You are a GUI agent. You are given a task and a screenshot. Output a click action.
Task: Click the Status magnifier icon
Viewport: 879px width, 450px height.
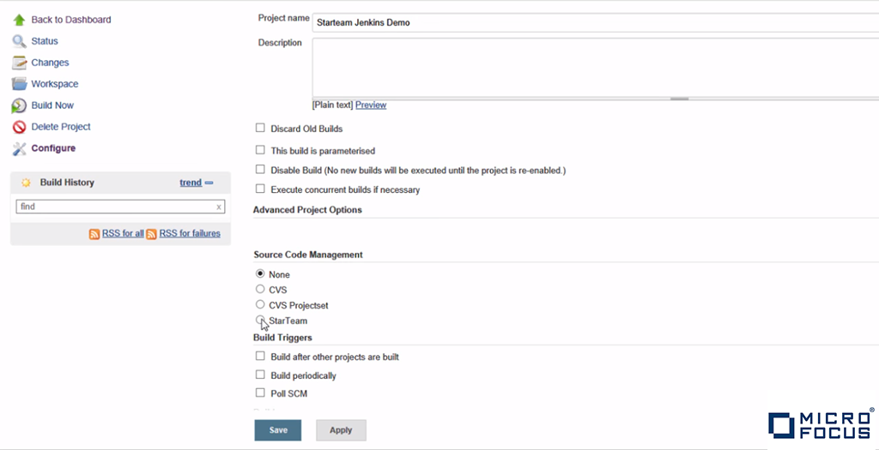pyautogui.click(x=19, y=41)
